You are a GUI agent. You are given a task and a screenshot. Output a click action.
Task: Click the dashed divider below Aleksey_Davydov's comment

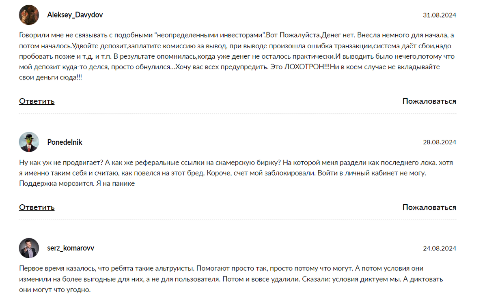click(237, 114)
